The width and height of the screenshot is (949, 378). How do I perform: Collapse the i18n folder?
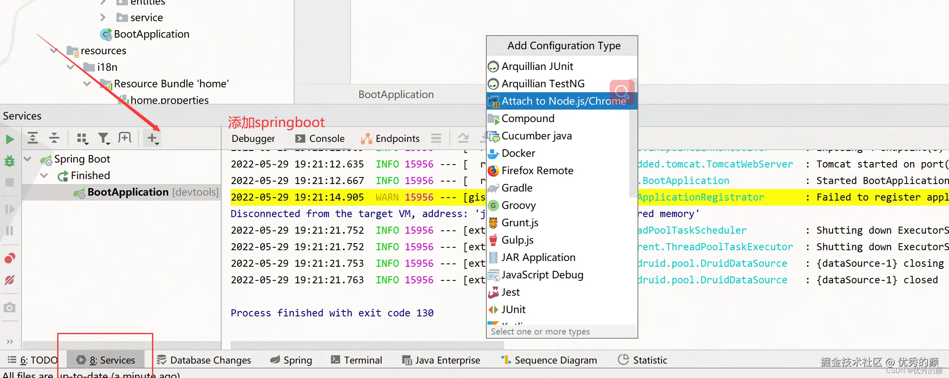click(x=70, y=67)
